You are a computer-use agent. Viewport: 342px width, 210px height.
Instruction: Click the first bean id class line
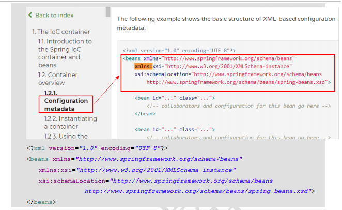pos(175,98)
